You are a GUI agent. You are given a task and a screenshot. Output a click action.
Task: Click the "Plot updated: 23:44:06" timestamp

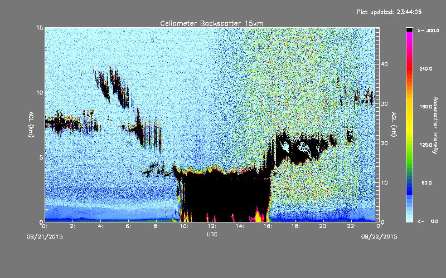coord(389,12)
